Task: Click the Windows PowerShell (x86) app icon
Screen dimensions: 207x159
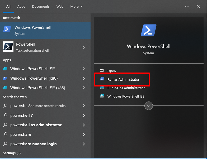Action: click(x=5, y=78)
